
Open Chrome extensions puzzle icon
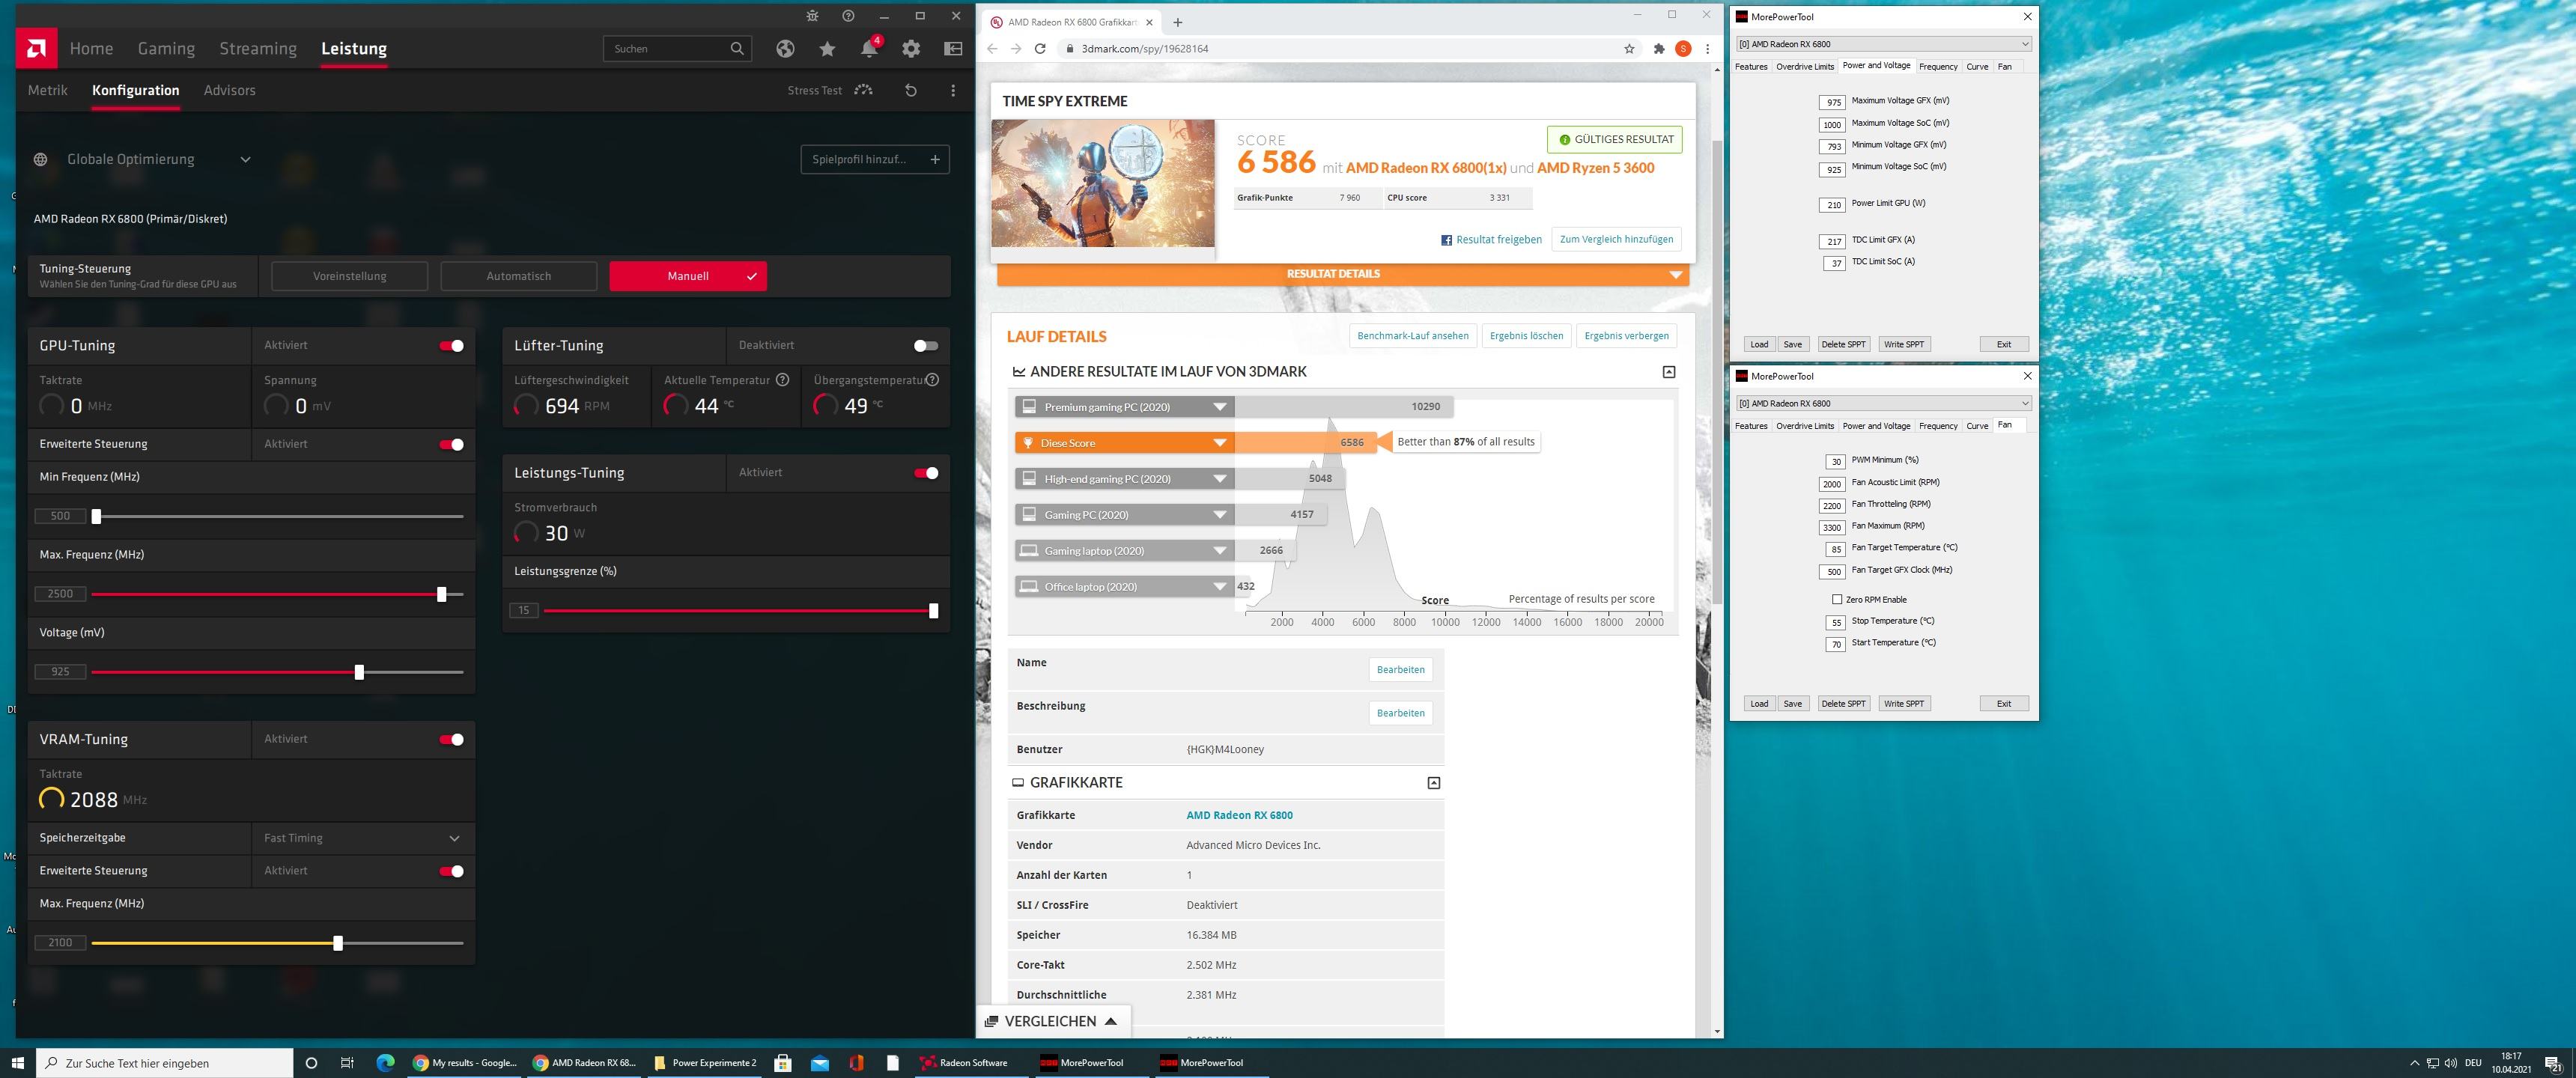tap(1659, 48)
